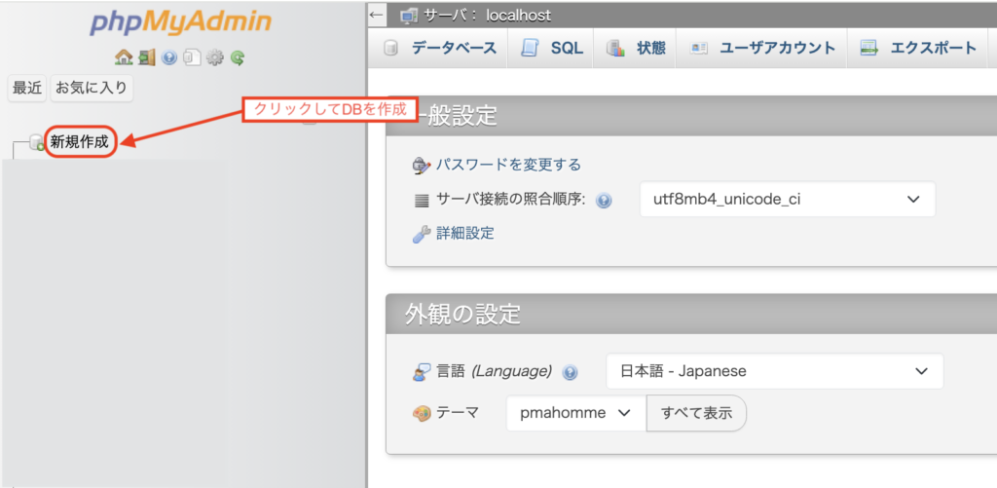Click the phpMyAdmin logo
Viewport: 997px width, 488px height.
click(180, 22)
